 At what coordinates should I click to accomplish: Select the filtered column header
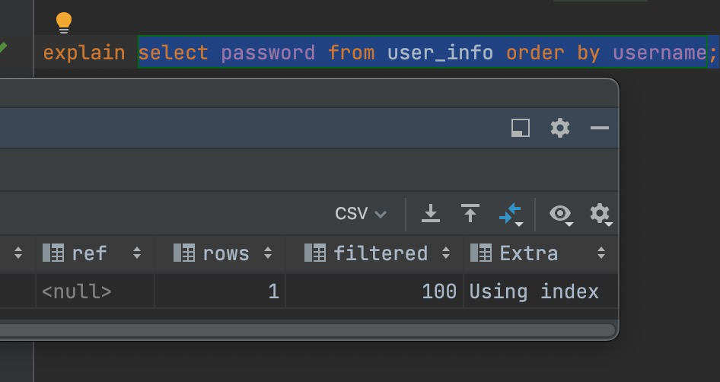[x=380, y=253]
